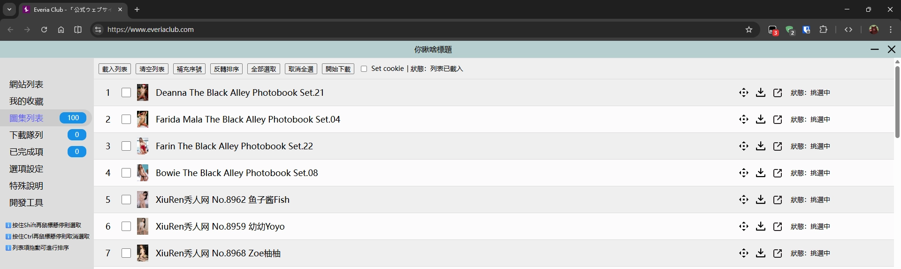The image size is (901, 269).
Task: Collapse the panel with the minimize bar icon
Action: tap(875, 49)
